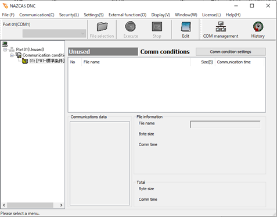Click the Unused status banner
Viewport: 277px width, 217px height.
click(103, 52)
